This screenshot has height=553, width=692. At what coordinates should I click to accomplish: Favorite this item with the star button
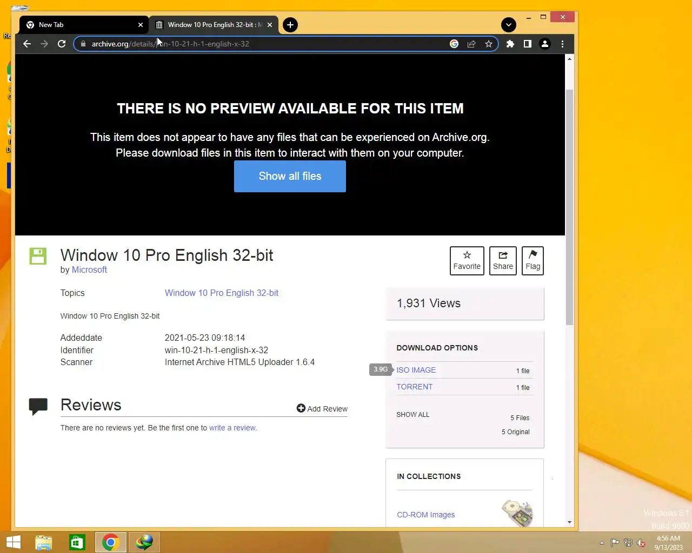[467, 261]
